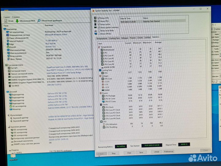Toggle the Stress cache checkbox
The image size is (221, 166).
click(99, 24)
